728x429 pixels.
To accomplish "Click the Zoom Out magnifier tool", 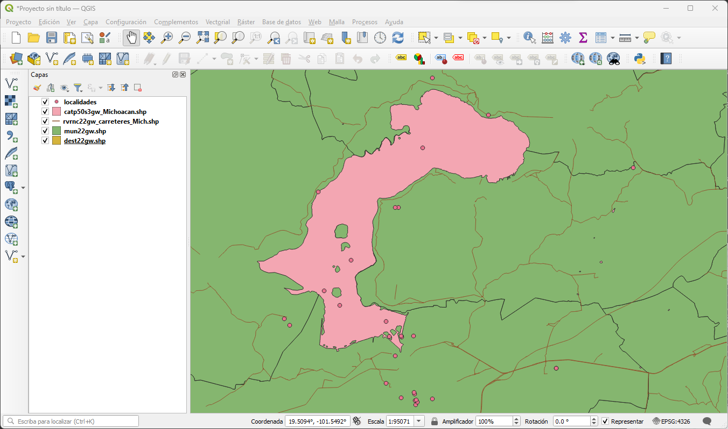I will pos(185,38).
